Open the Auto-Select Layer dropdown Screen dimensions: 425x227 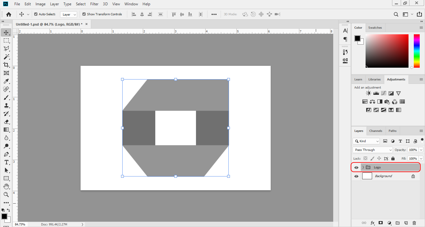pyautogui.click(x=68, y=14)
